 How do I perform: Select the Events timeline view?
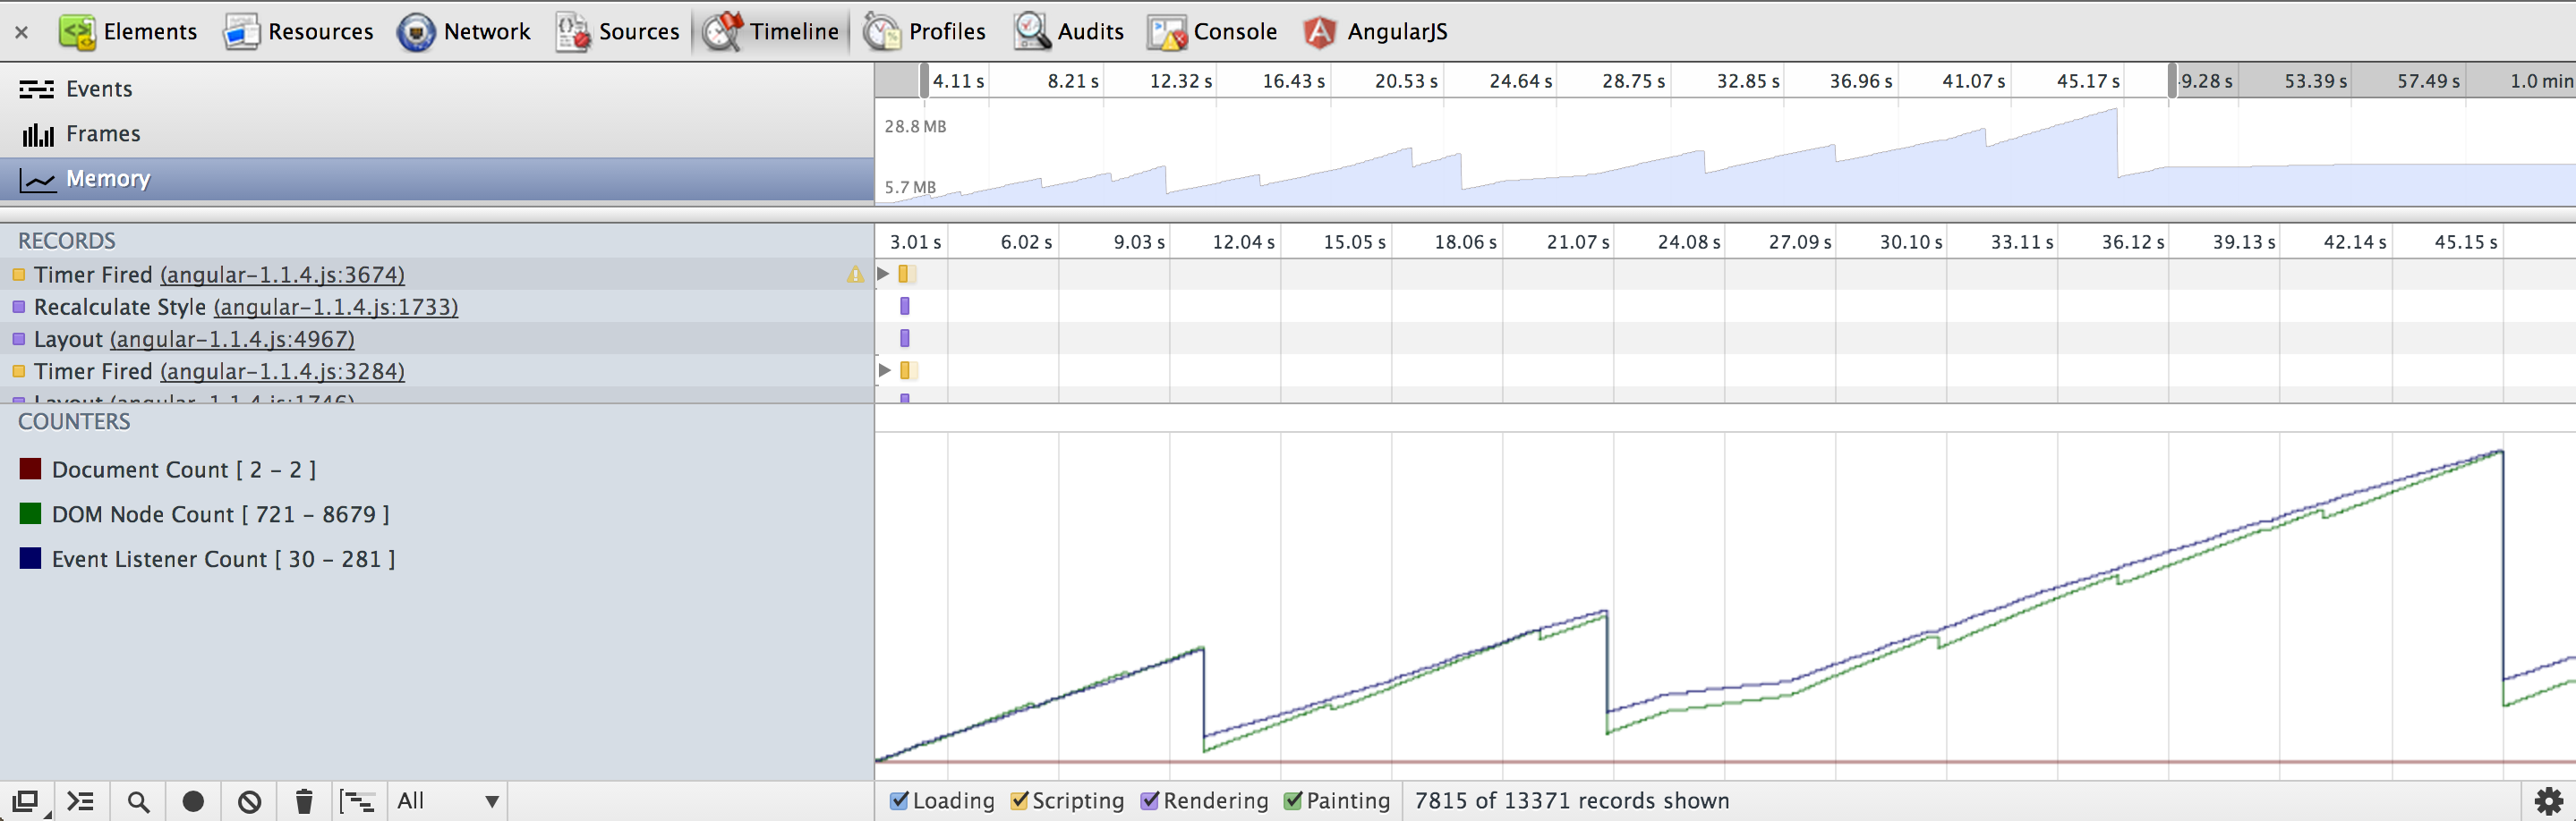pyautogui.click(x=437, y=89)
